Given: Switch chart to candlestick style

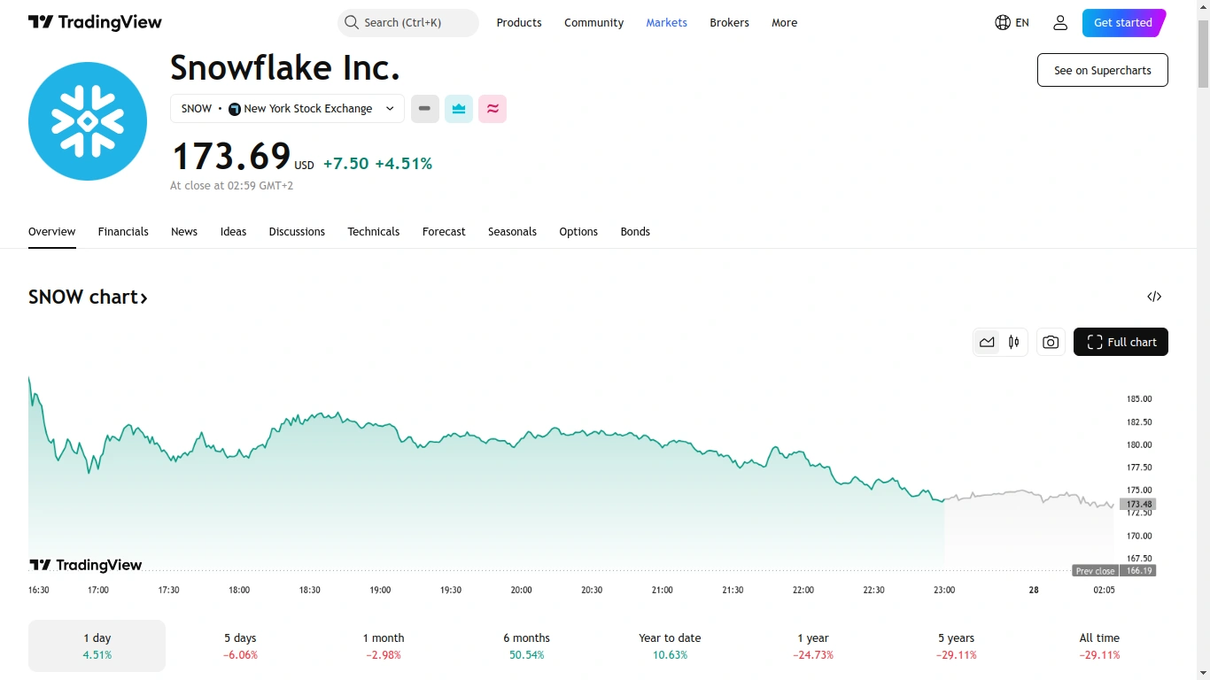Looking at the screenshot, I should (1014, 342).
